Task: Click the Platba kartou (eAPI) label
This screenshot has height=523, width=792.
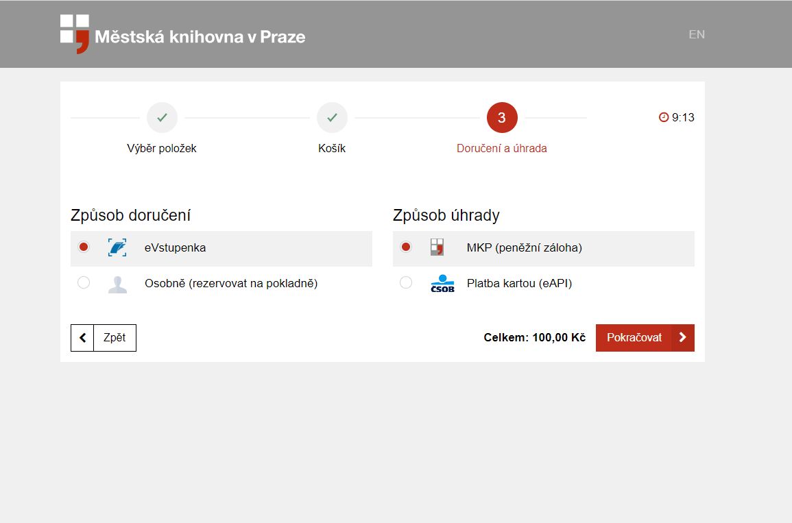Action: tap(519, 283)
